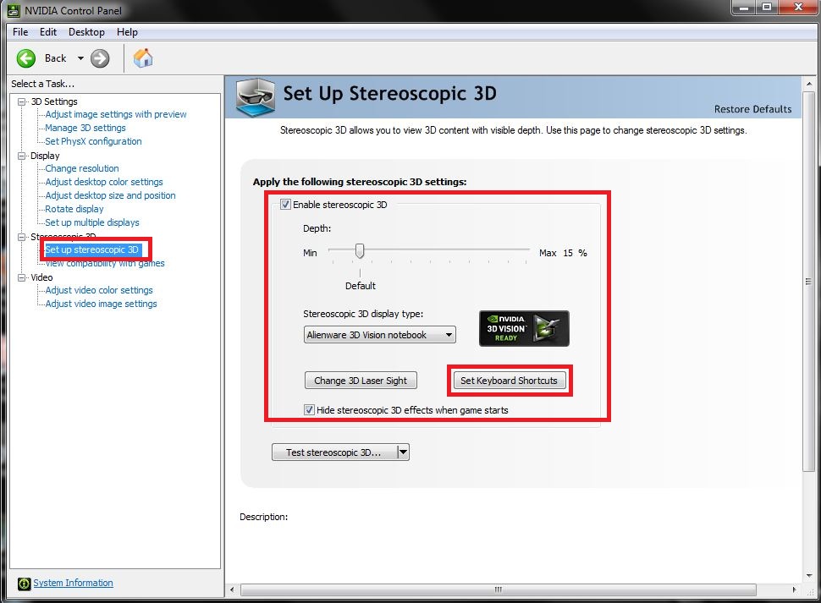This screenshot has height=603, width=821.
Task: Click Change 3D Laser Sight button
Action: pyautogui.click(x=361, y=381)
